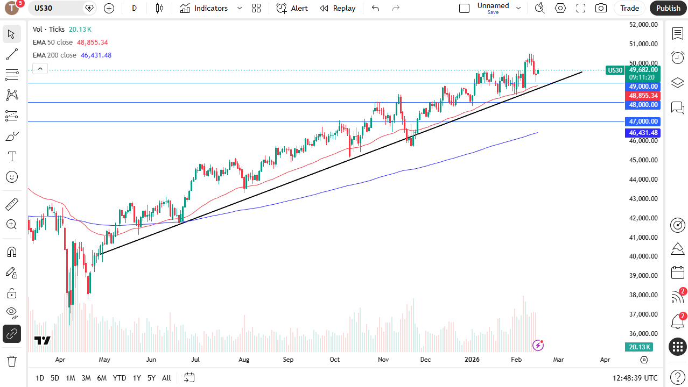688x387 pixels.
Task: Open the news feed with badge
Action: [x=677, y=297]
